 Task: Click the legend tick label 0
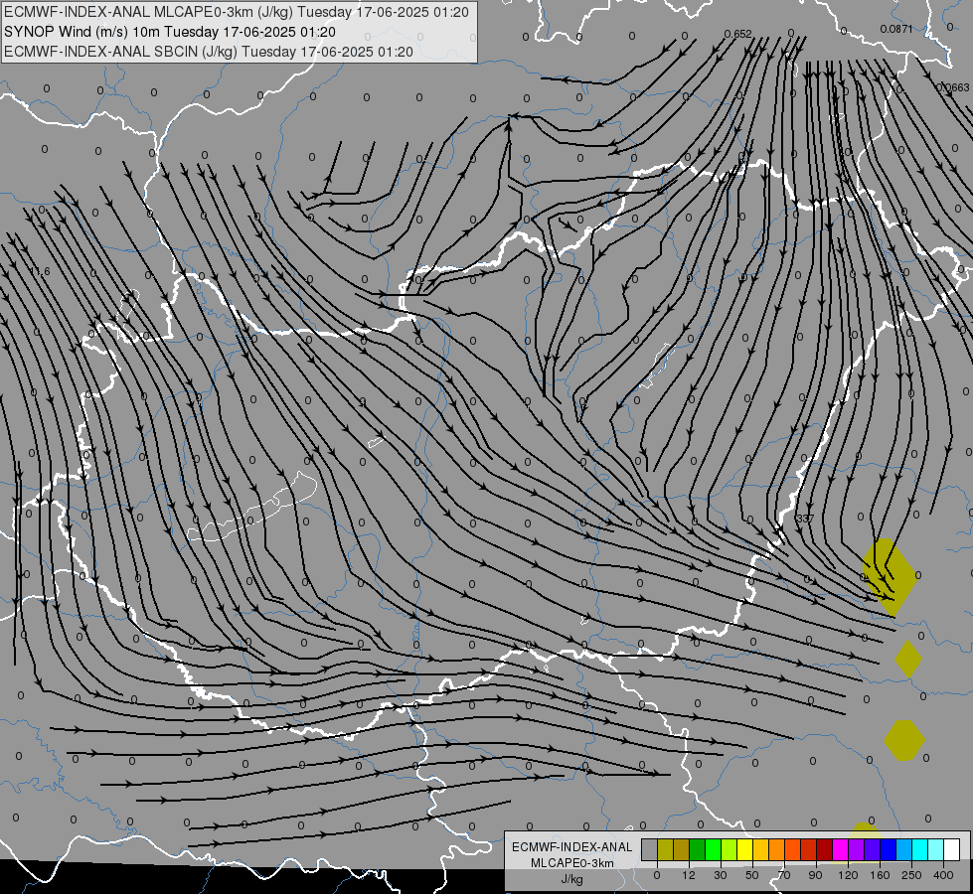[x=657, y=875]
